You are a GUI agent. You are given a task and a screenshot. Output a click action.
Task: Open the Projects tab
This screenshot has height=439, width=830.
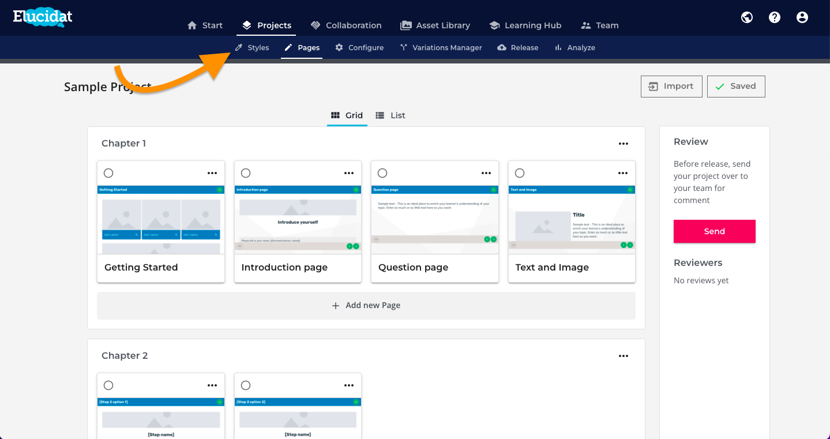pyautogui.click(x=266, y=25)
